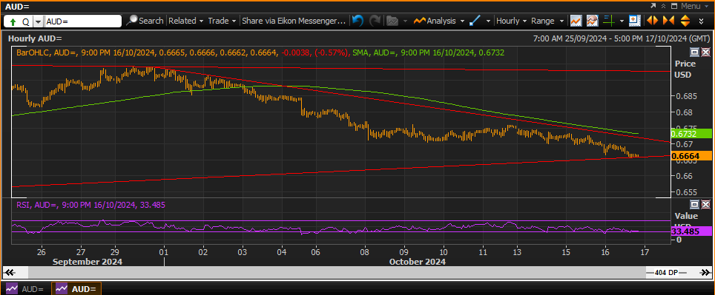Open the Related menu
This screenshot has height=295, width=715.
point(185,21)
